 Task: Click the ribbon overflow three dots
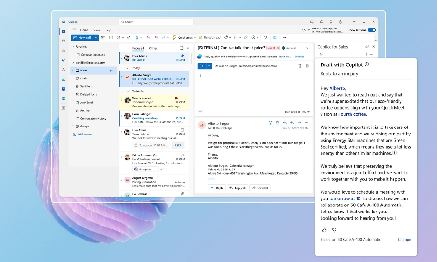click(x=284, y=37)
